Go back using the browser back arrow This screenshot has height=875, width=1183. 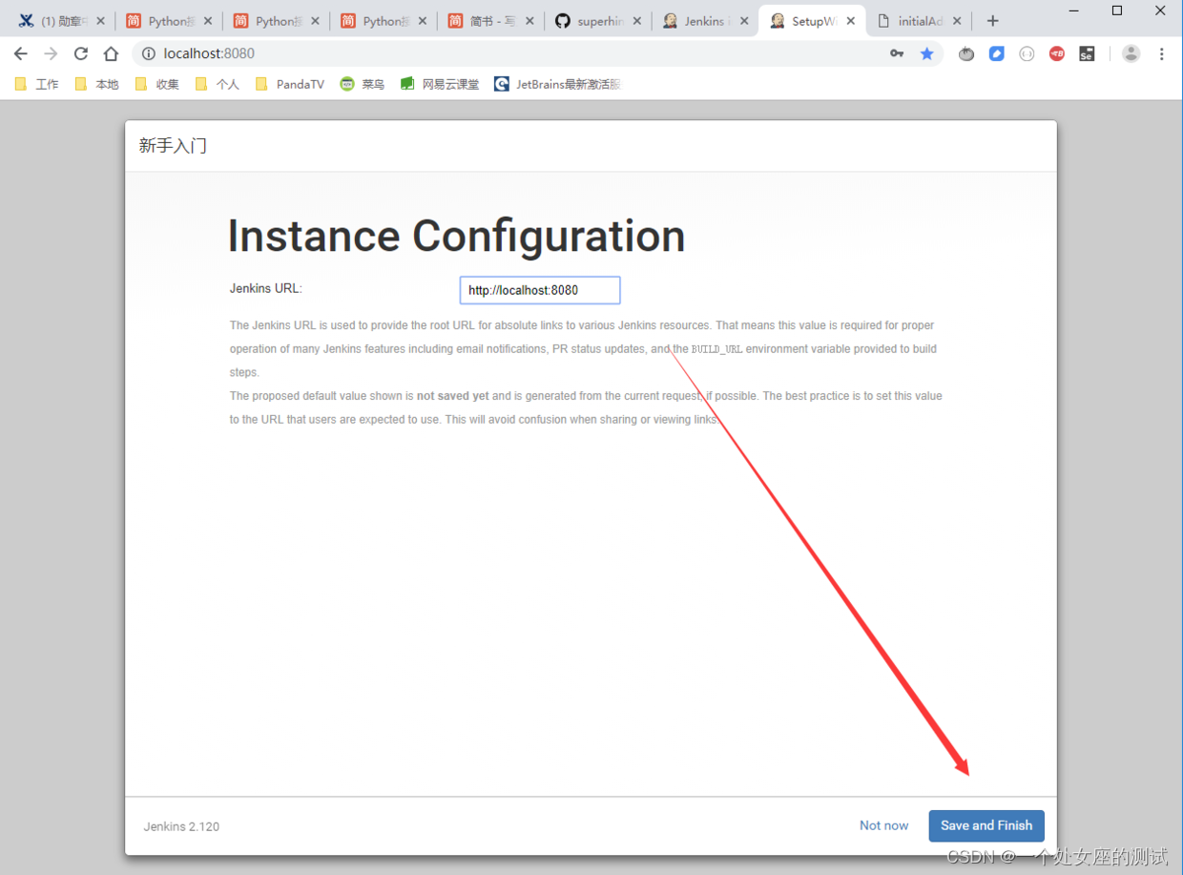click(21, 53)
